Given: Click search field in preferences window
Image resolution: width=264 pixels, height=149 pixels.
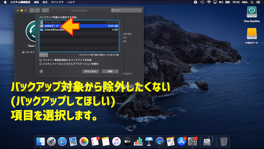Looking at the screenshot, I should point(126,11).
